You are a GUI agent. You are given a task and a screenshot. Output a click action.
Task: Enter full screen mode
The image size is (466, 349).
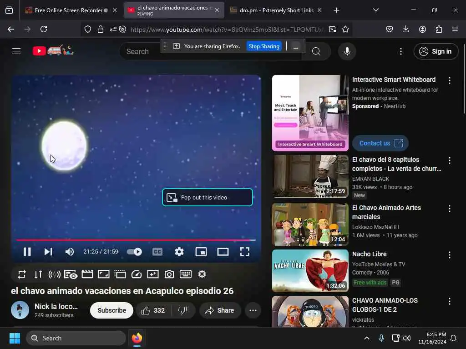[x=245, y=252]
